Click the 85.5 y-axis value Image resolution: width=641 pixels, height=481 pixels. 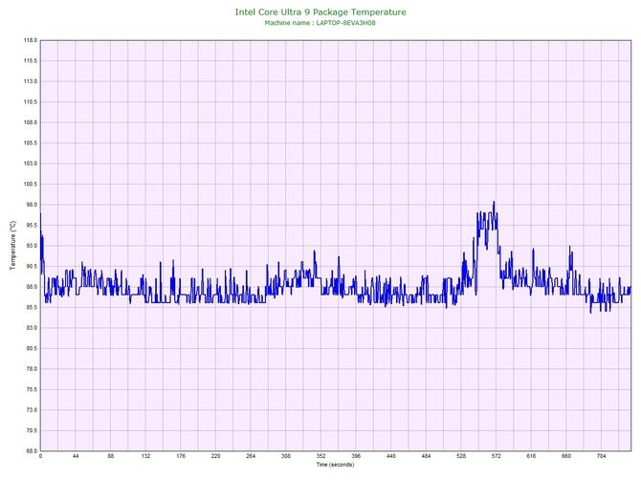tap(32, 307)
